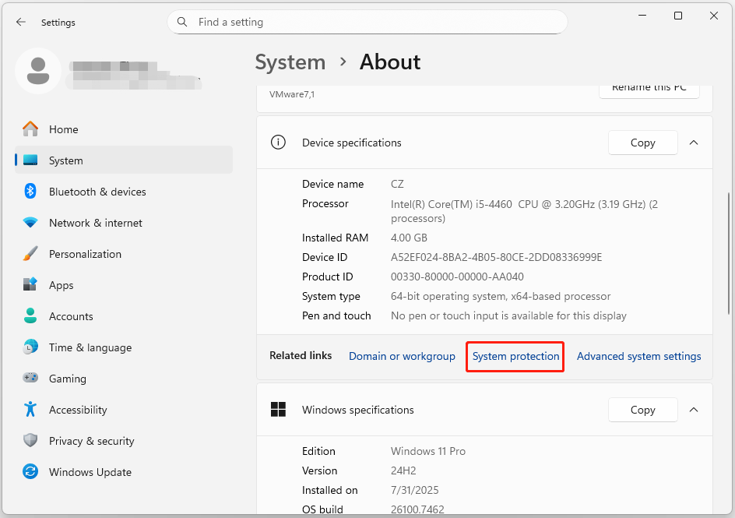
Task: Open Advanced system settings
Action: (x=638, y=356)
